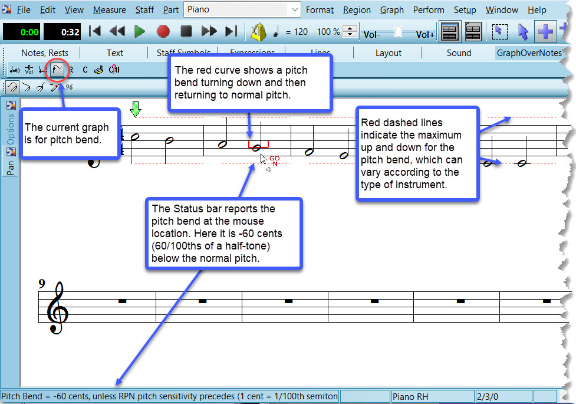Click the green Play button
This screenshot has height=404, width=576.
coord(140,32)
